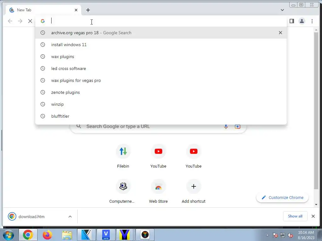Click inside the address bar field

(161, 21)
